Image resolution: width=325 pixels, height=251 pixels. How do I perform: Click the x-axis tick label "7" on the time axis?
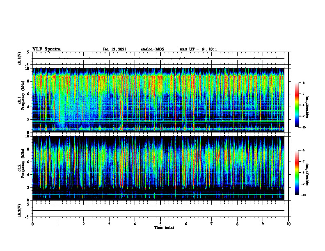212,224
